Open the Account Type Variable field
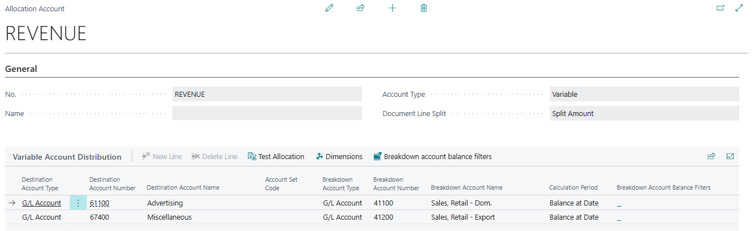754x231 pixels. pos(644,95)
